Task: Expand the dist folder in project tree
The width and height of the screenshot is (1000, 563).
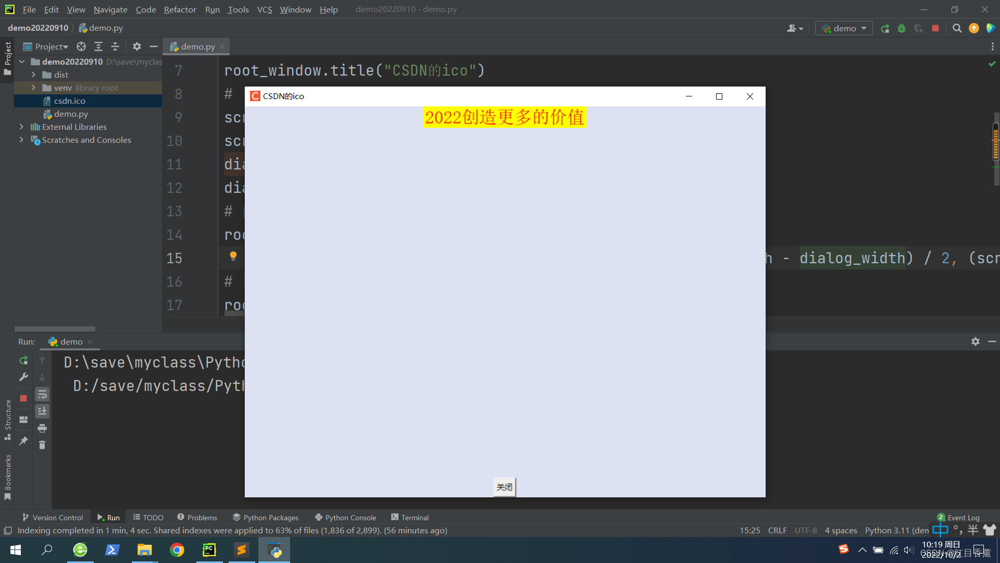Action: click(33, 75)
